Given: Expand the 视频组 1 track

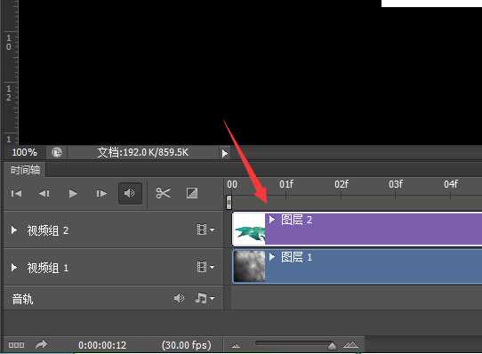Looking at the screenshot, I should [x=14, y=267].
